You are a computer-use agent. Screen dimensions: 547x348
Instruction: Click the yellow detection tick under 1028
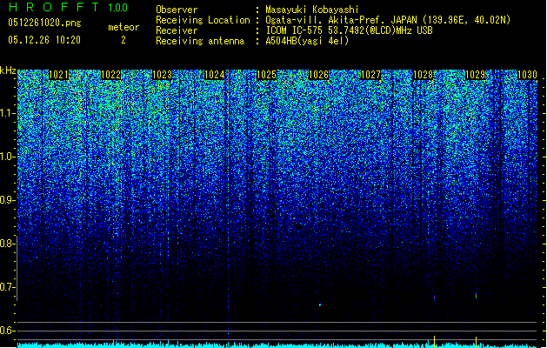434,342
